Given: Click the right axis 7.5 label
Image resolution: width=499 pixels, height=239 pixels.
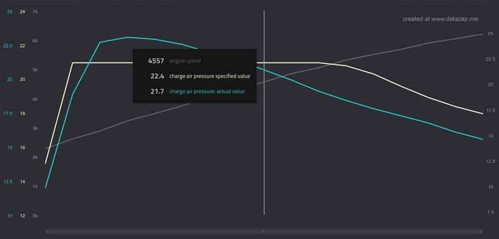Looking at the screenshot, I should [490, 212].
